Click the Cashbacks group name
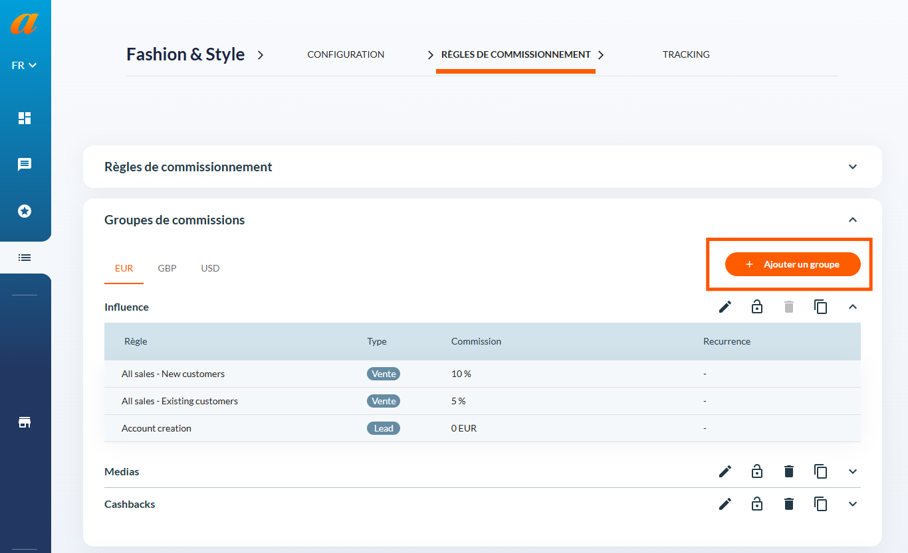This screenshot has width=908, height=553. click(130, 504)
